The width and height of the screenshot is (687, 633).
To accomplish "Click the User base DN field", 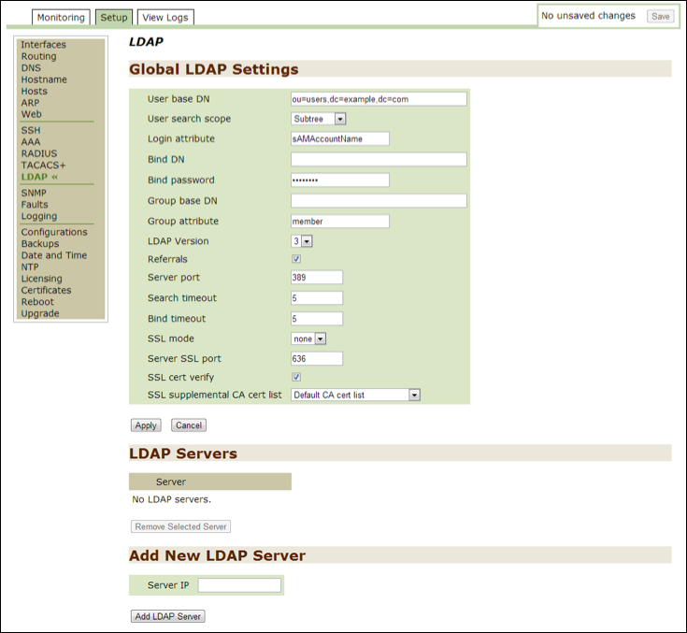I will (x=379, y=99).
